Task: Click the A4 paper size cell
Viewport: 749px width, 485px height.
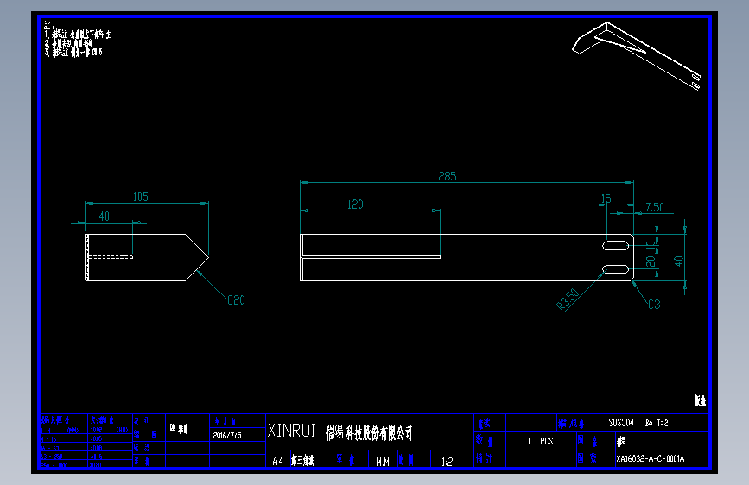Action: tap(277, 461)
